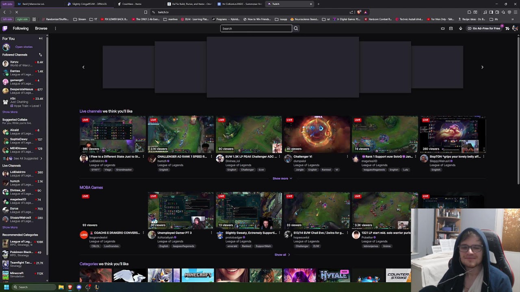Open Xaryu channel in sidebar

pyautogui.click(x=23, y=64)
